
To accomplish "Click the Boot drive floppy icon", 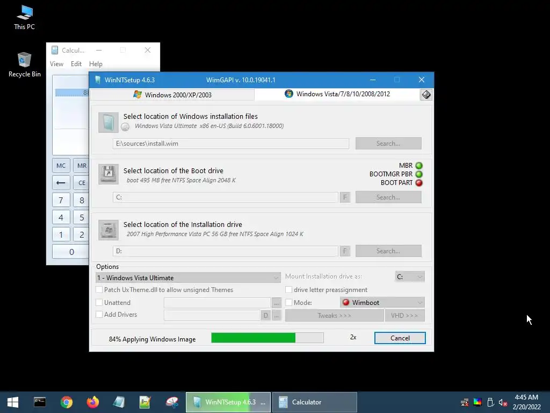I will (108, 174).
